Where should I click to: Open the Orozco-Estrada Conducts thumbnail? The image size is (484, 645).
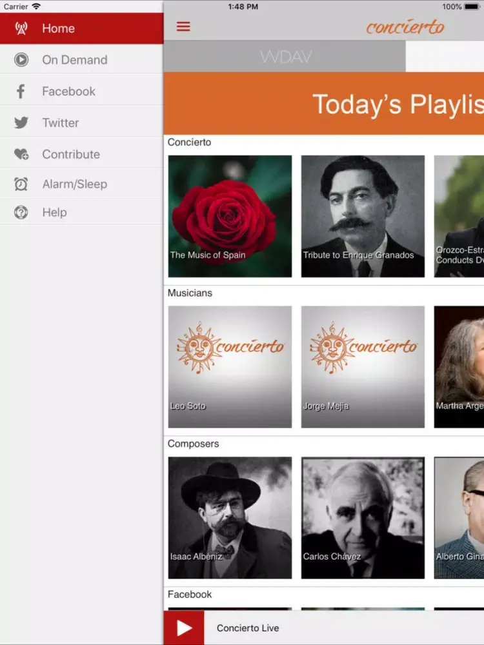pos(459,216)
